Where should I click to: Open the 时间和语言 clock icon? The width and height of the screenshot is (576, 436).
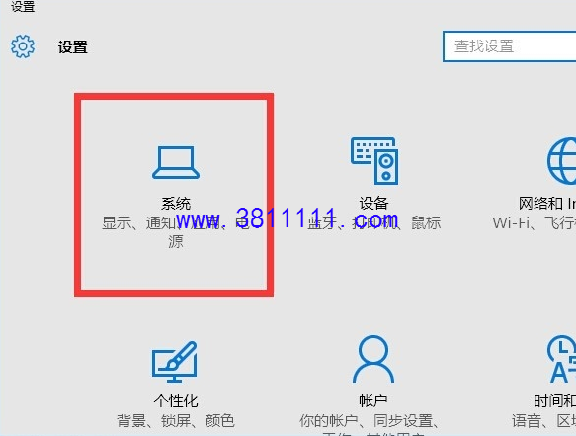(561, 359)
